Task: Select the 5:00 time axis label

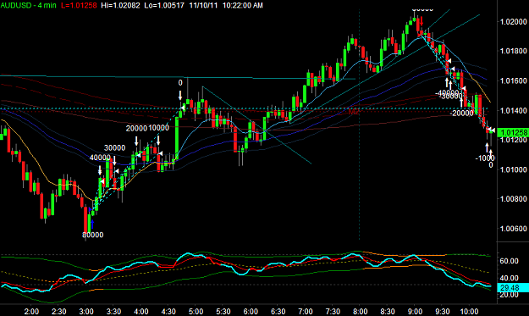Action: click(x=196, y=311)
